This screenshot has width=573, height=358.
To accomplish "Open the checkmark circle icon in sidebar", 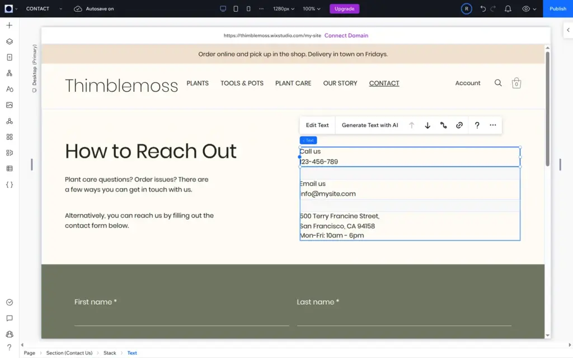I will [x=10, y=302].
